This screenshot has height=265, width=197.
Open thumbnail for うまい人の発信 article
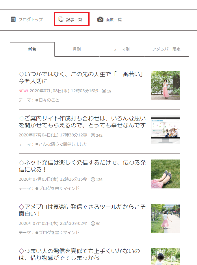tap(166, 256)
